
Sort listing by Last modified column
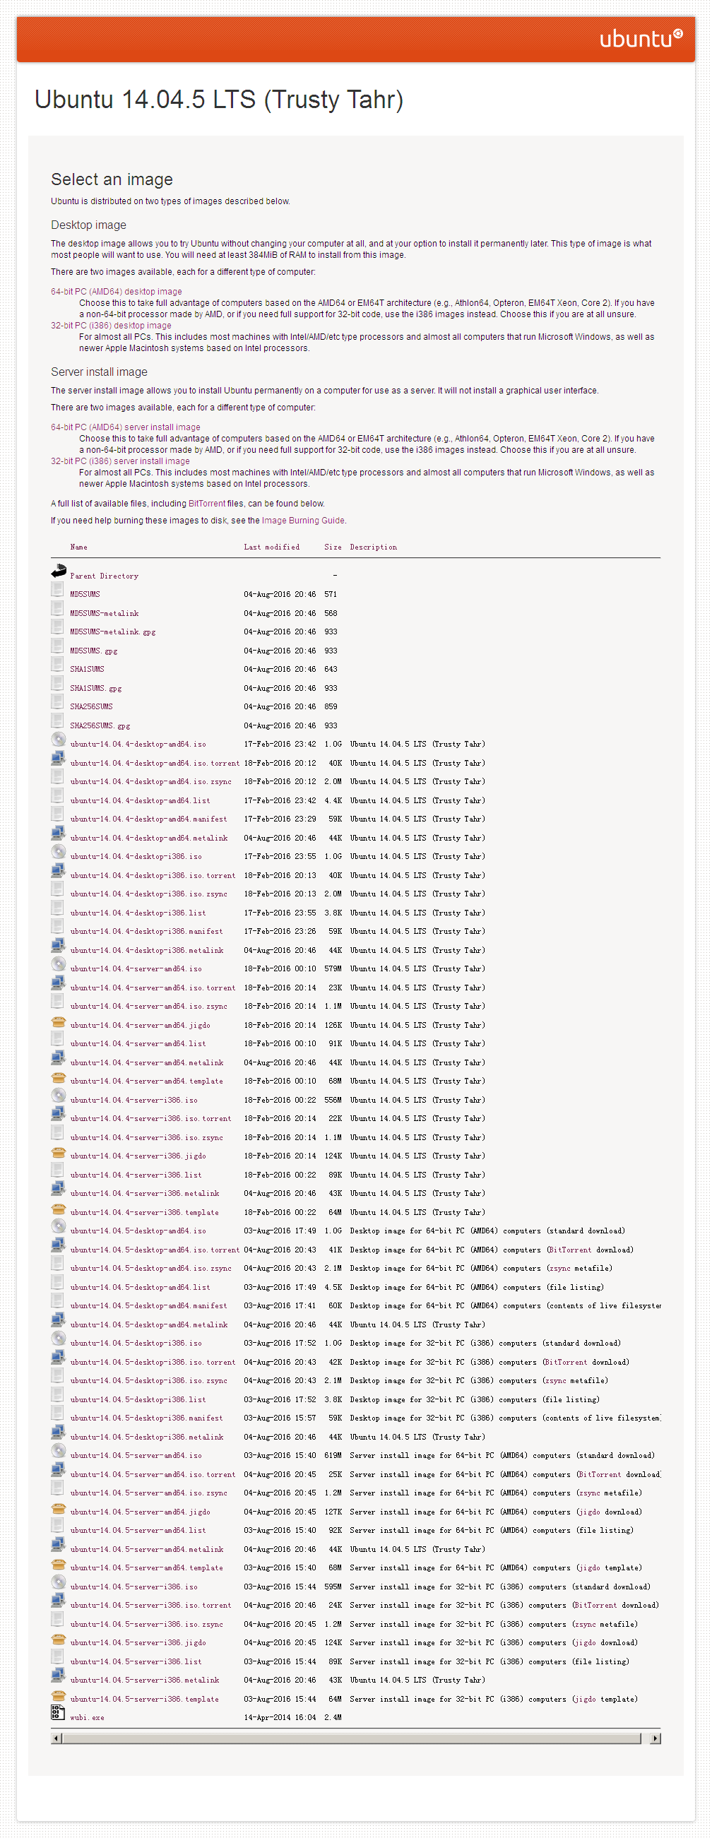(271, 547)
